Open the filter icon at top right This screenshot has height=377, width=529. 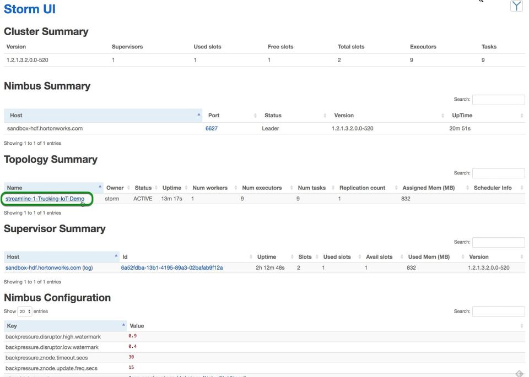pyautogui.click(x=516, y=6)
